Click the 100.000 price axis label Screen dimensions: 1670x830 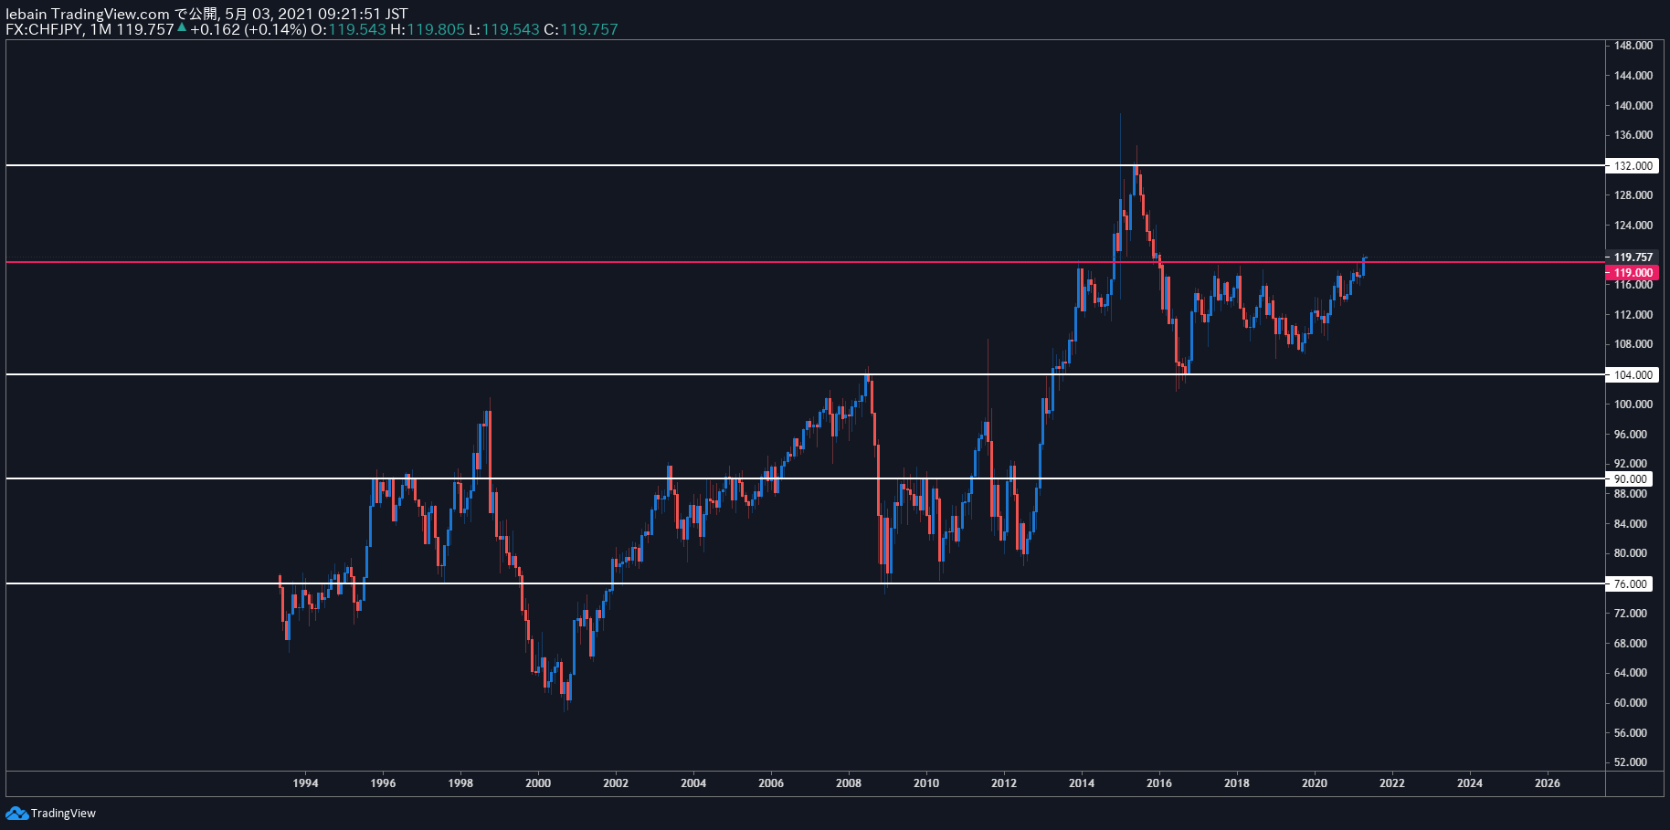pos(1633,404)
